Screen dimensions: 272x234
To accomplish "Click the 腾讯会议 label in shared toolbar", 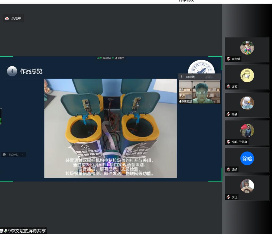I will (107, 58).
